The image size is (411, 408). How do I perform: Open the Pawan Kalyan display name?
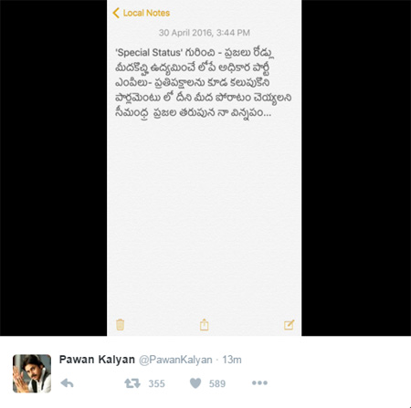point(97,360)
